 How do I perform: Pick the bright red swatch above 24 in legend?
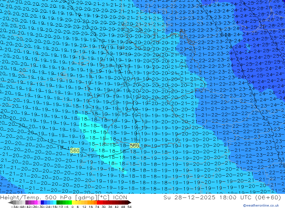pos(98,203)
